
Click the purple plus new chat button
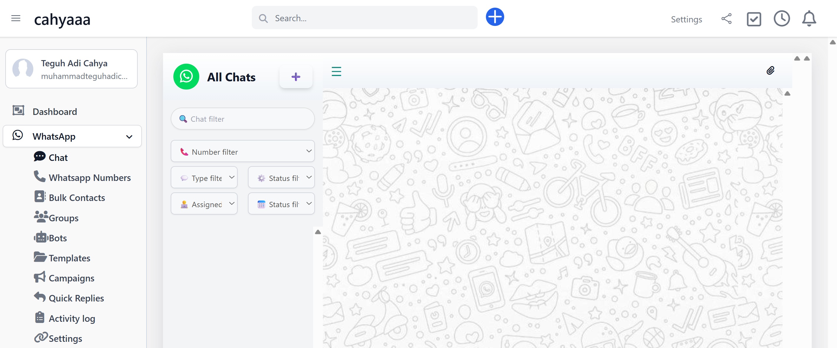point(296,77)
